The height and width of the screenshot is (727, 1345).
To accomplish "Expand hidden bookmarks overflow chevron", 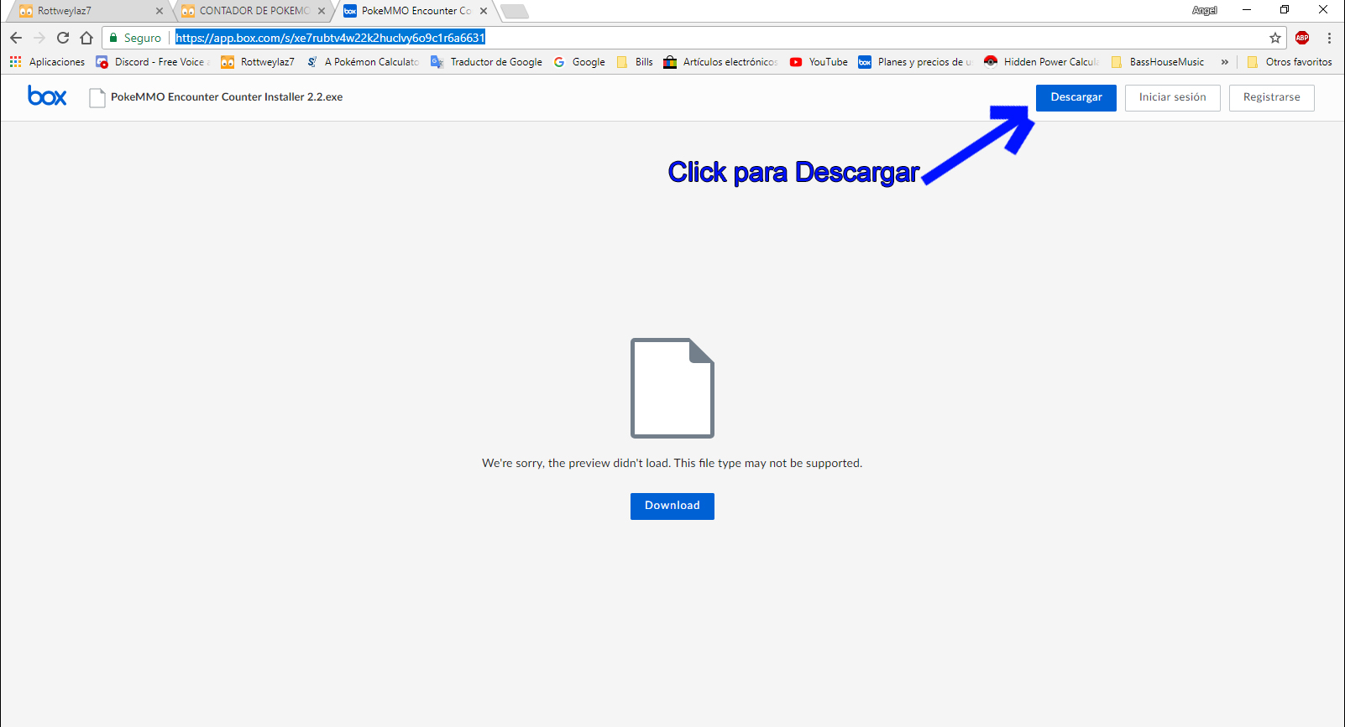I will click(x=1224, y=62).
